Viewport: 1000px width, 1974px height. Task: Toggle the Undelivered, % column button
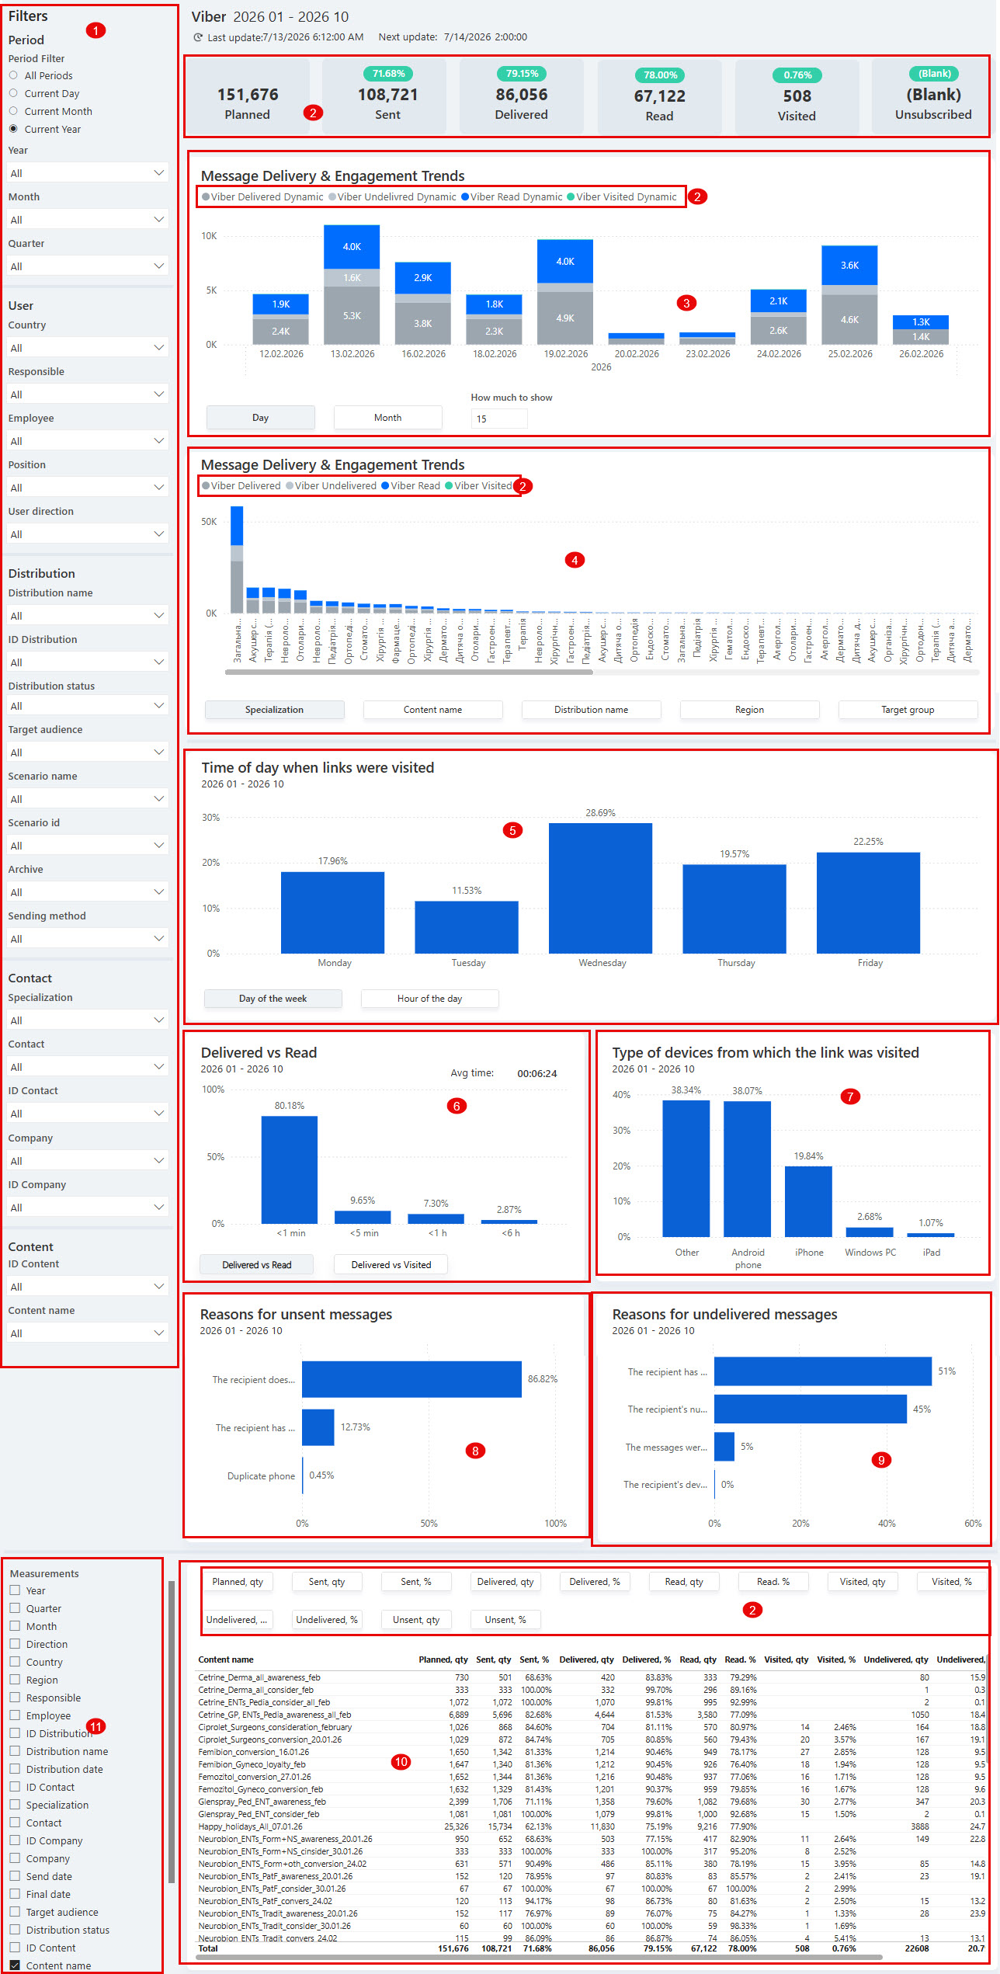click(326, 1620)
